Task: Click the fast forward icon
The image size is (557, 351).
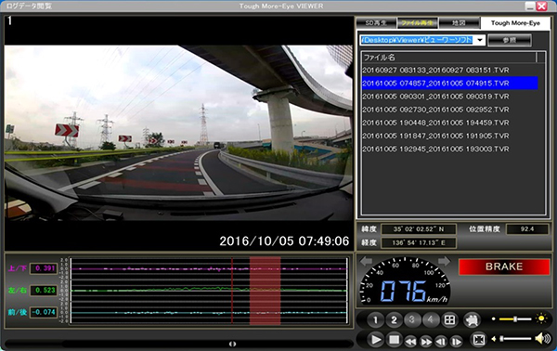Action: point(426,342)
